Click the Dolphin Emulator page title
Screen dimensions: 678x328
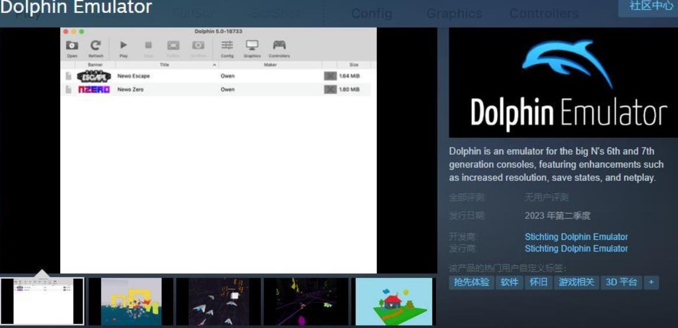[x=76, y=7]
